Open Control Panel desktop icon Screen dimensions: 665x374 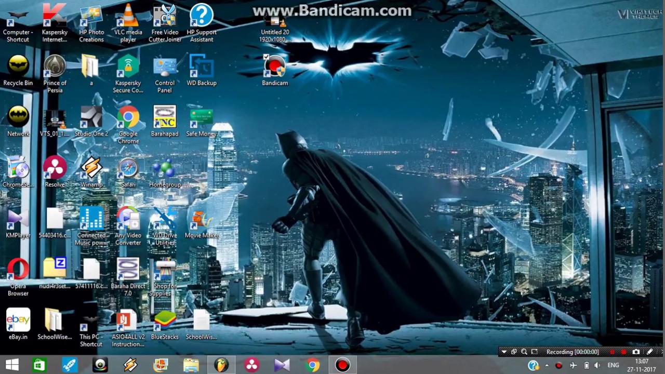(x=165, y=74)
